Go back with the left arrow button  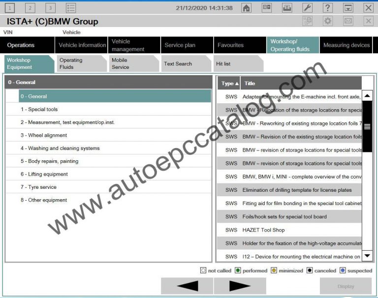pyautogui.click(x=187, y=286)
